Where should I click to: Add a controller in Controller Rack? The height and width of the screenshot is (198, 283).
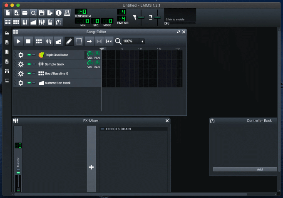coord(245,169)
